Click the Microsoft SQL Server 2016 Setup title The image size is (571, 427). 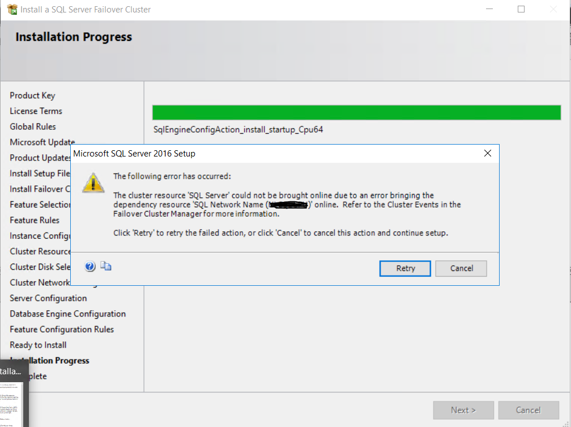(x=134, y=154)
